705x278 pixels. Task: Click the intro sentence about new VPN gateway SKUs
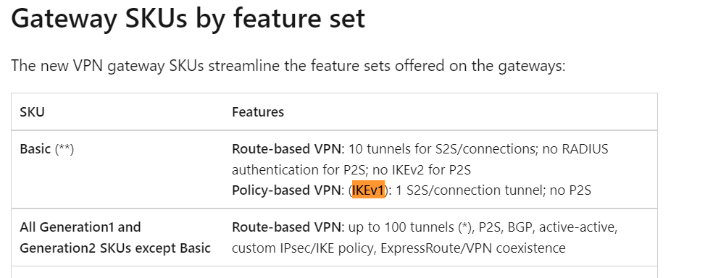click(x=288, y=66)
